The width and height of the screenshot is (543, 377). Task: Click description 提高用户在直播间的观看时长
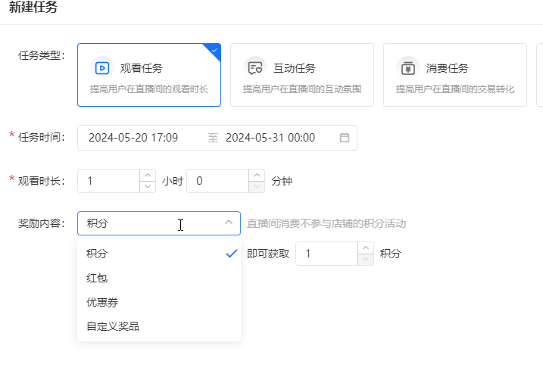pos(149,89)
